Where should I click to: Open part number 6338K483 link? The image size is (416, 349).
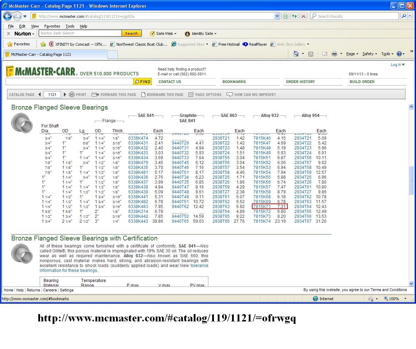pyautogui.click(x=138, y=207)
